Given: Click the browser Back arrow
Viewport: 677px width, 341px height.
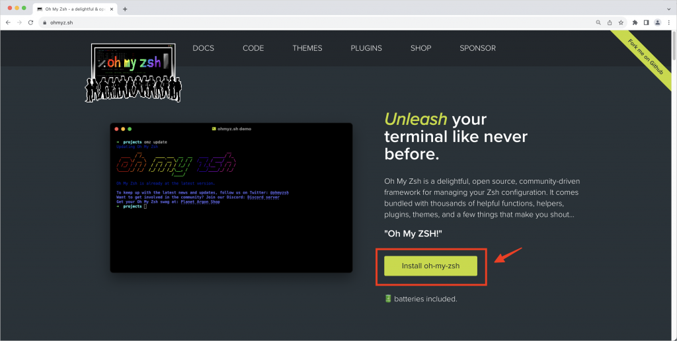Looking at the screenshot, I should [8, 22].
